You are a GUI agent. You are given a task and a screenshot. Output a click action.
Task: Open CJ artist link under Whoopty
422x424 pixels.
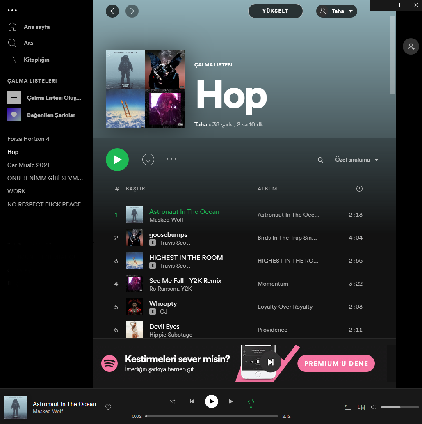164,312
